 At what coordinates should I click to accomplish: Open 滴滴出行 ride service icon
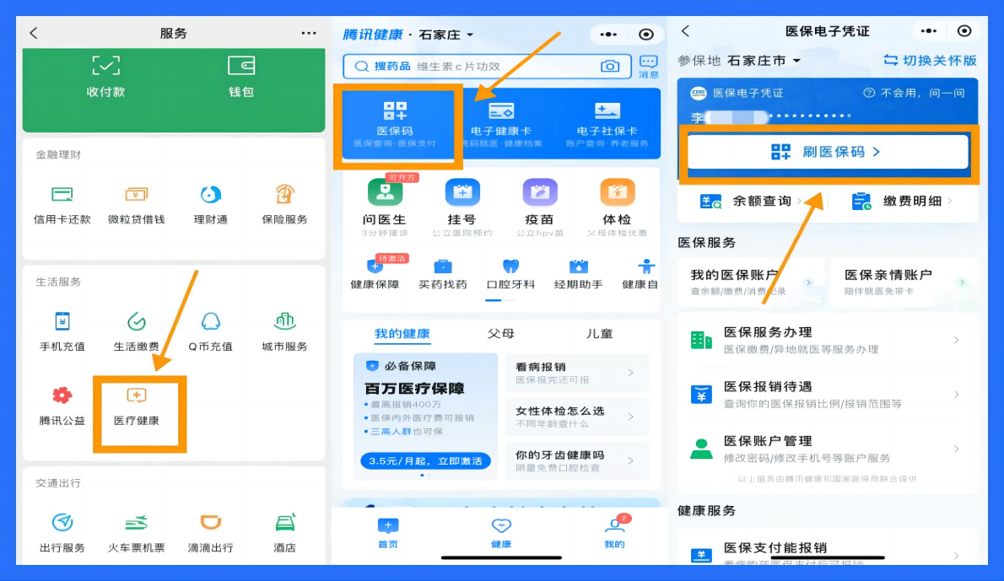tap(210, 532)
